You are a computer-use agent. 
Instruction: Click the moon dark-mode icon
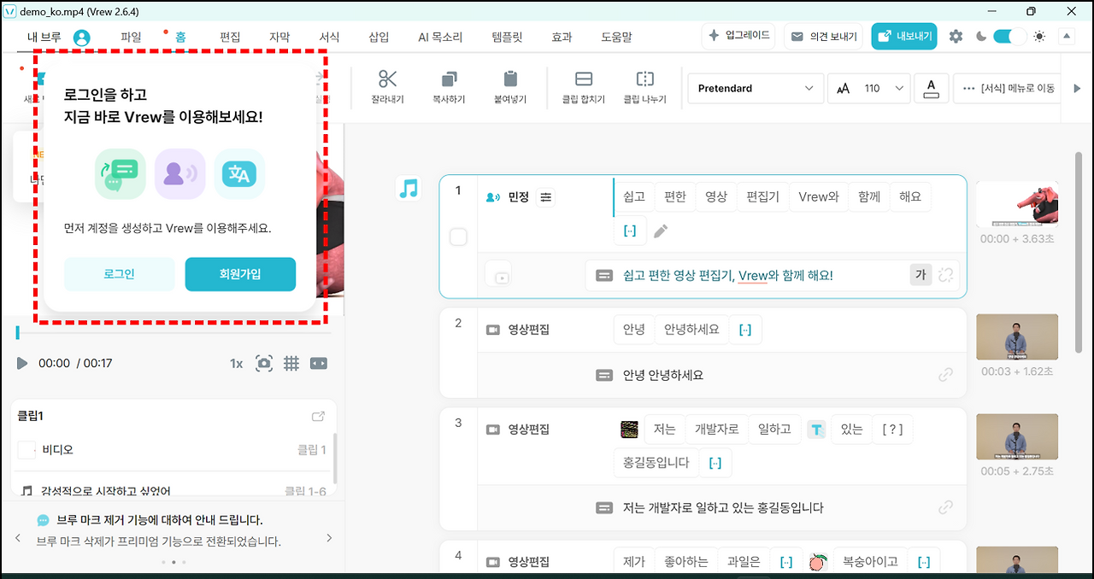click(x=981, y=37)
